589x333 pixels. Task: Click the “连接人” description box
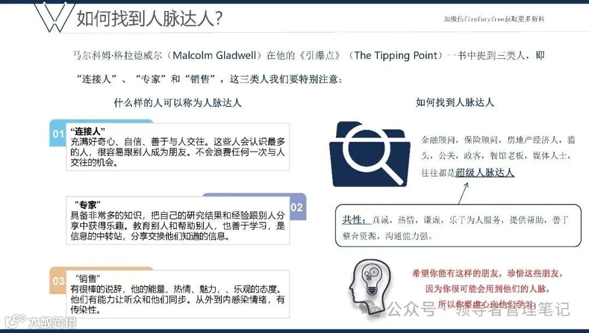click(x=178, y=147)
